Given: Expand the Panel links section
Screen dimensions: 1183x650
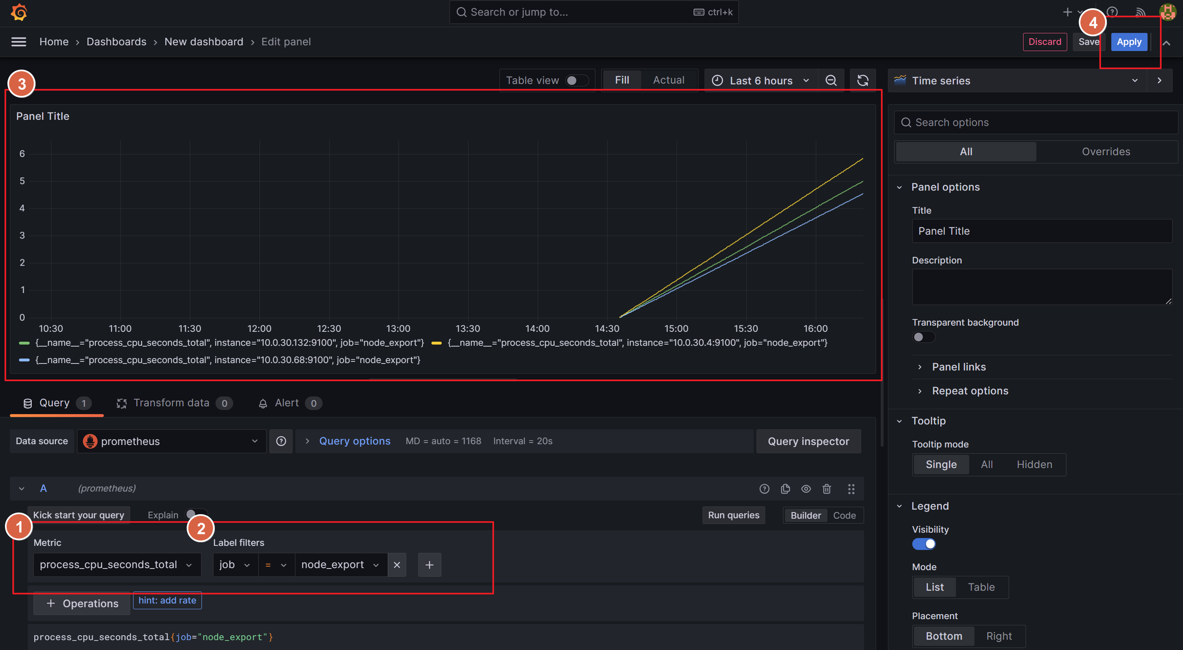Looking at the screenshot, I should click(x=958, y=367).
